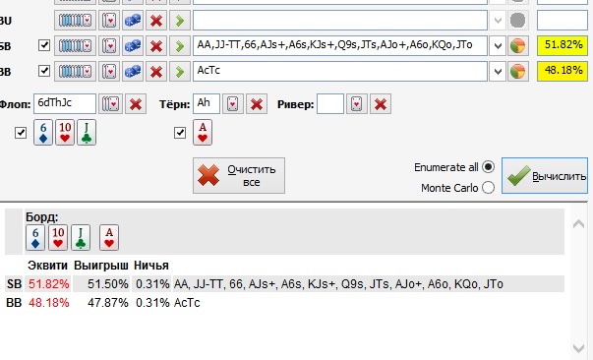Click BB win value 47.87%
The height and width of the screenshot is (360, 593).
click(x=108, y=303)
